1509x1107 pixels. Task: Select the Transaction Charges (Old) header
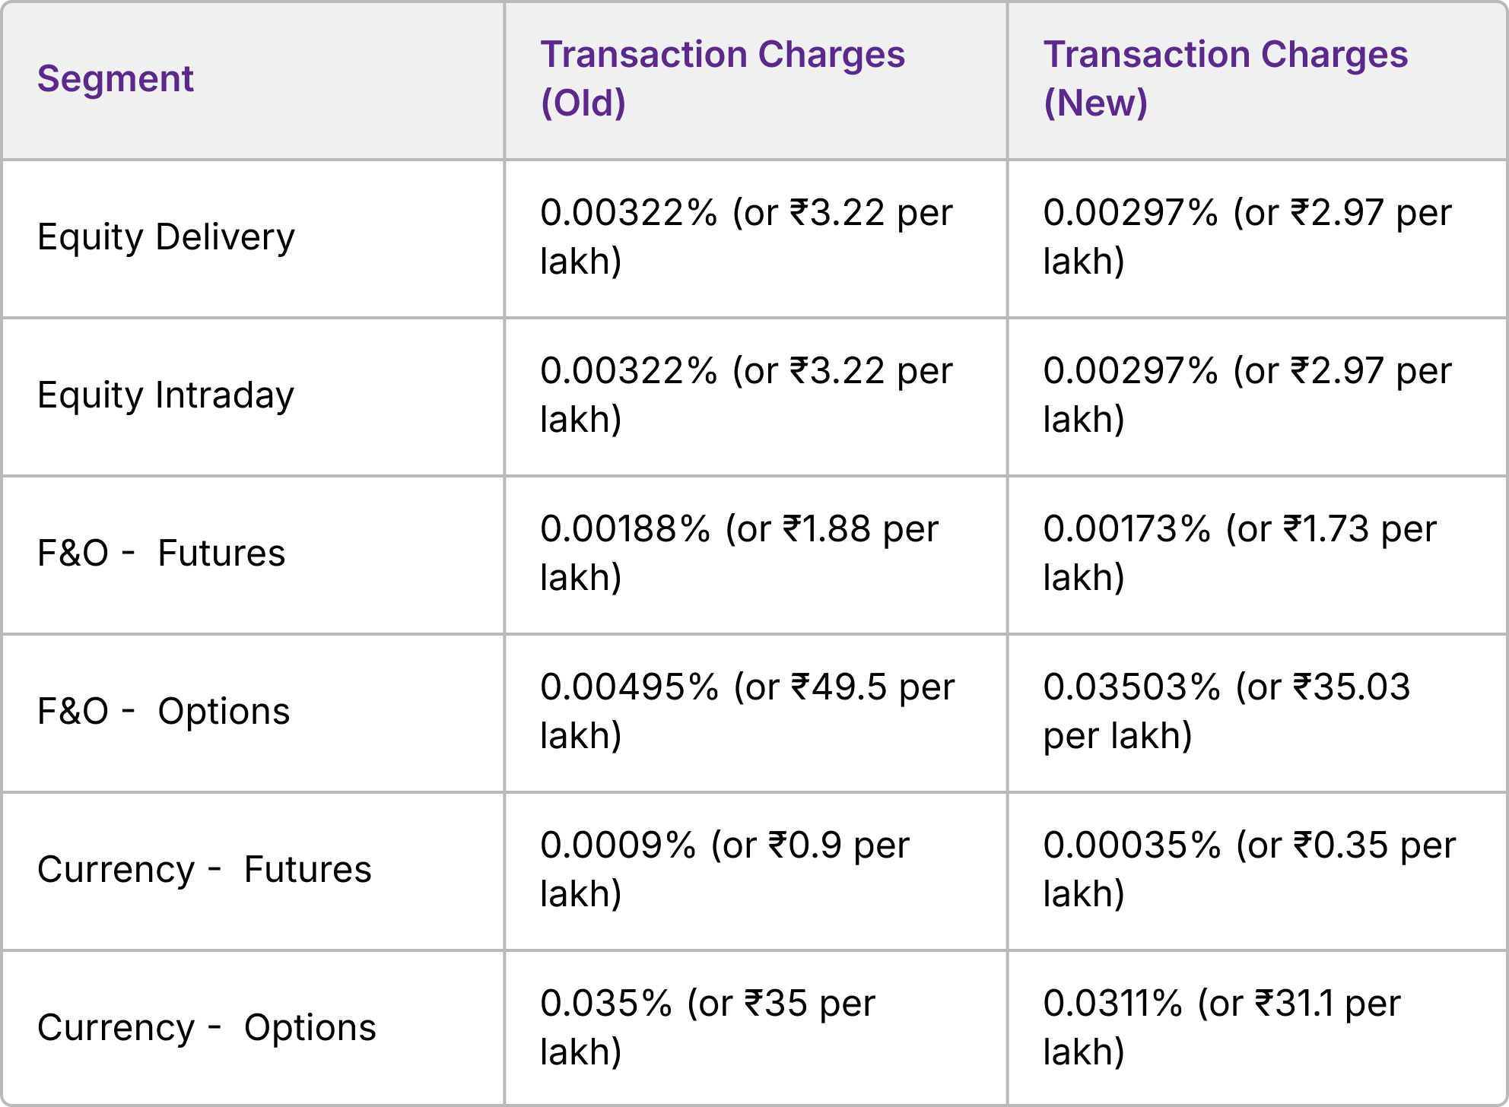pyautogui.click(x=722, y=79)
